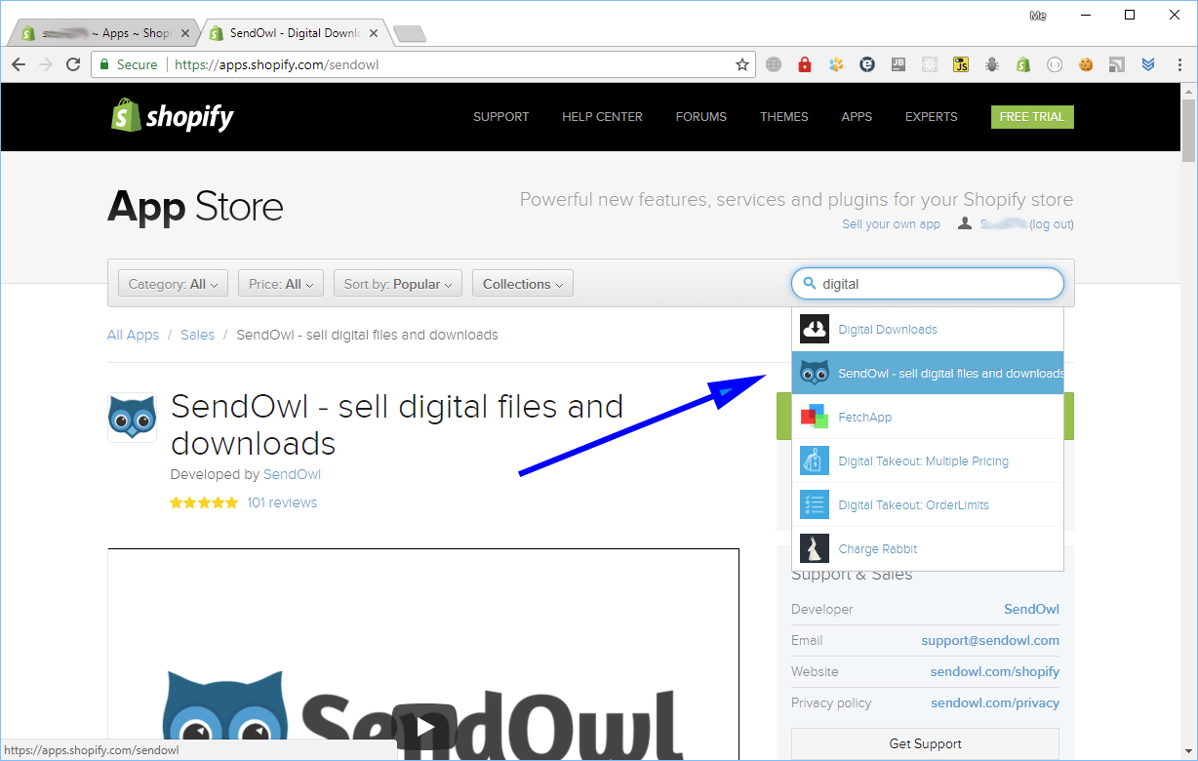Viewport: 1198px width, 761px height.
Task: Click the Digital Takeout: Multiple Pricing icon
Action: coord(815,461)
